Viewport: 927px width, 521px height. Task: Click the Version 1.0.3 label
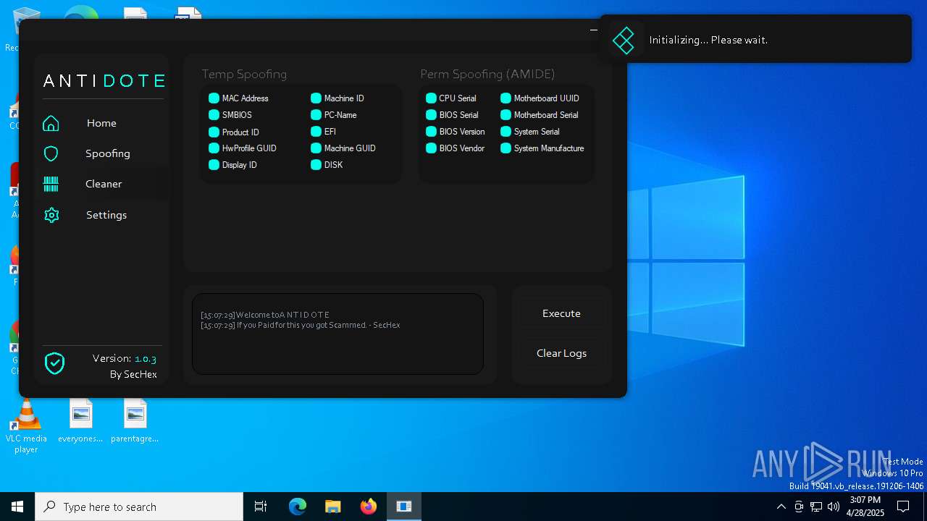[x=125, y=358]
